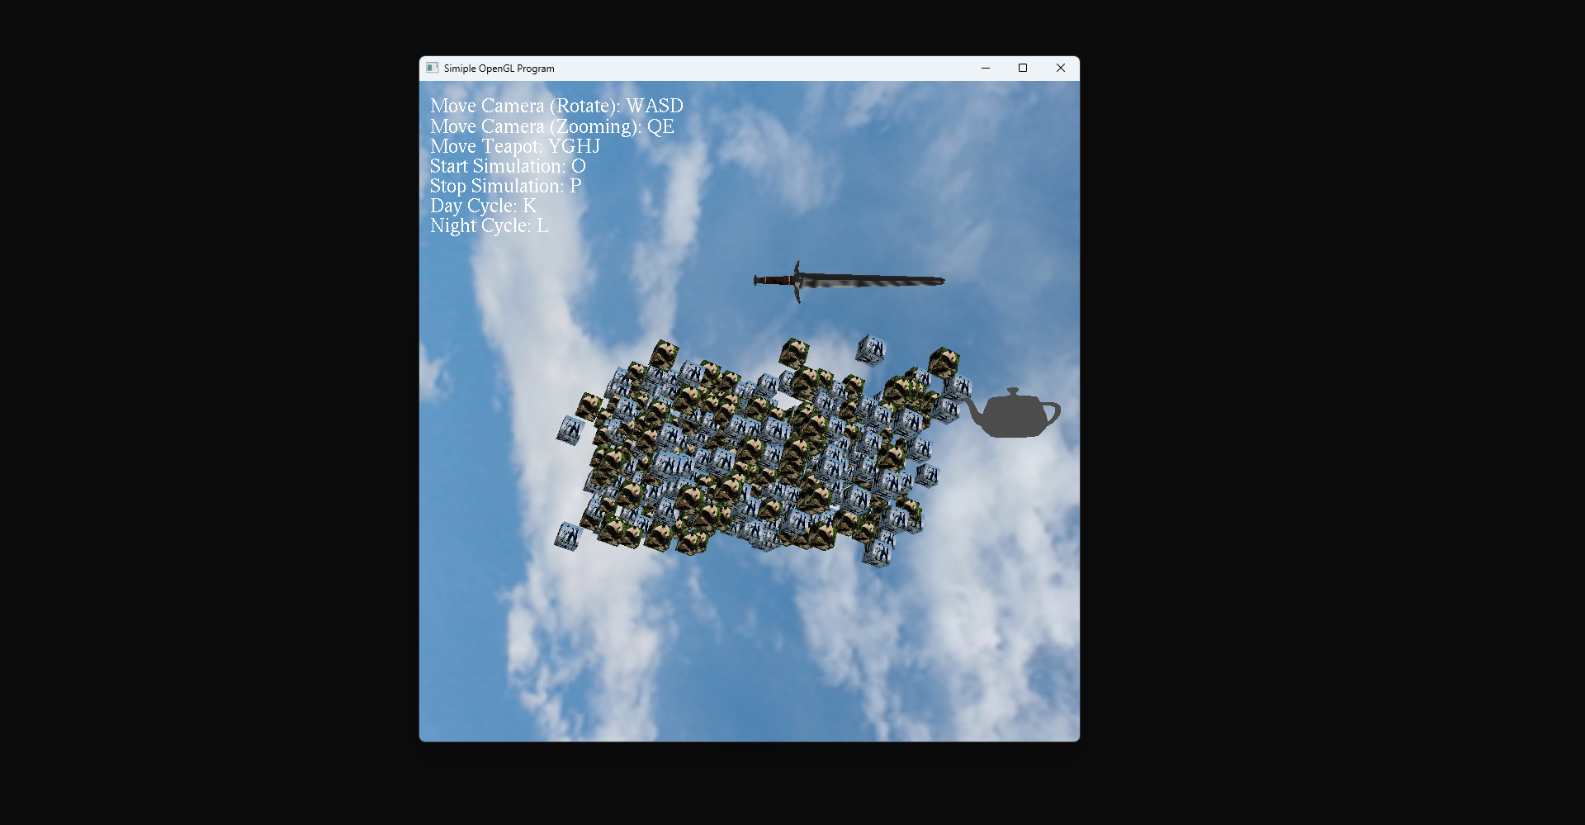Maximize the OpenGL program window

(1023, 68)
